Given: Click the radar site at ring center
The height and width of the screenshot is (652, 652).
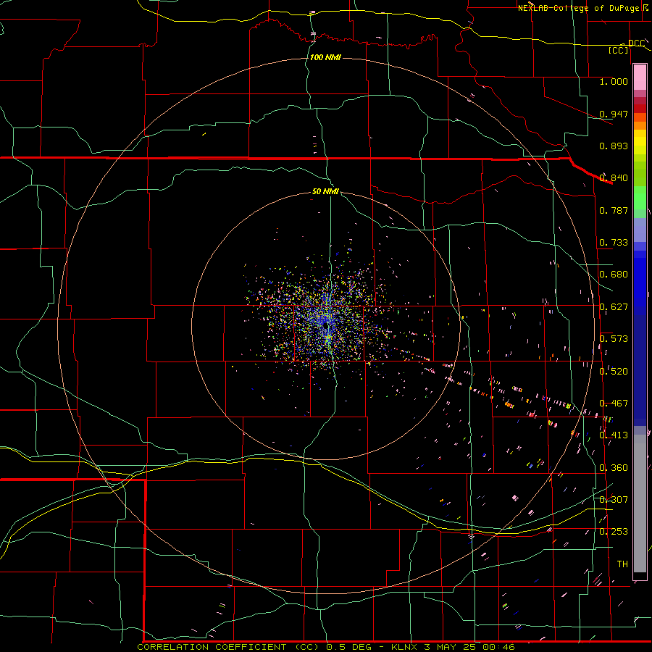Looking at the screenshot, I should [x=326, y=325].
